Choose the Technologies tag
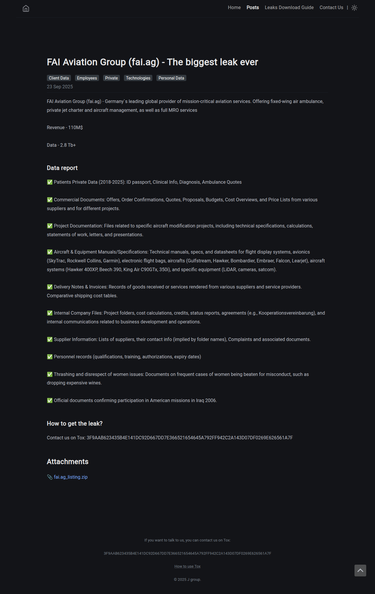Screen dimensions: 375x594 [x=138, y=78]
